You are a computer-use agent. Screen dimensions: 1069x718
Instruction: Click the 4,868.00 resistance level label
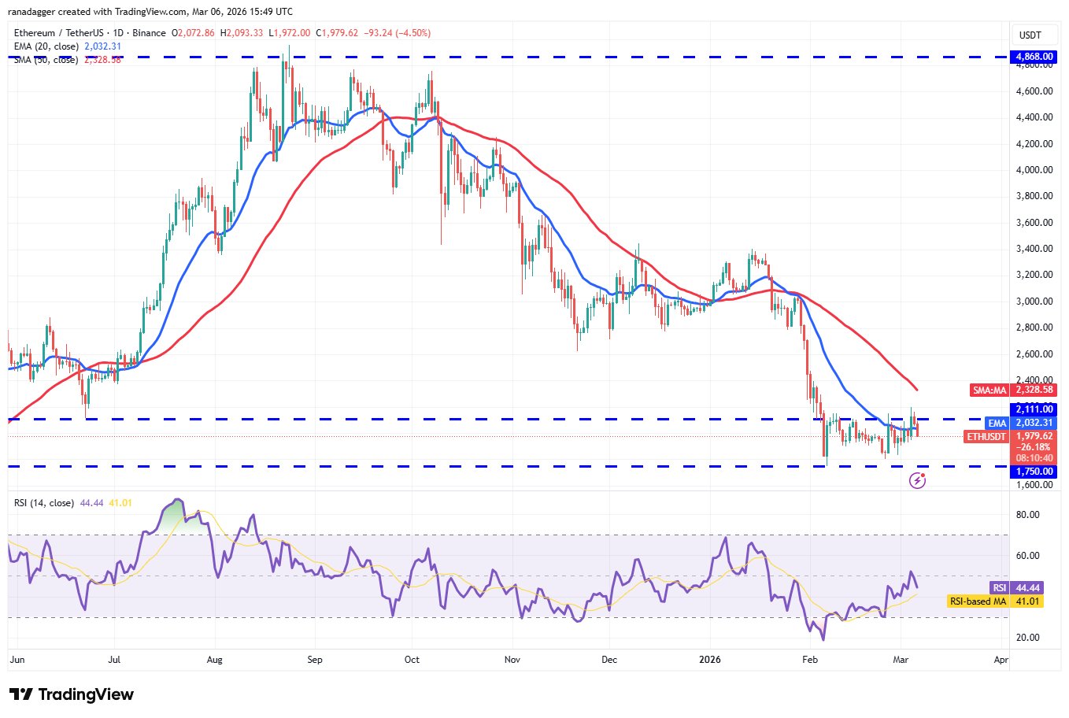[1034, 57]
